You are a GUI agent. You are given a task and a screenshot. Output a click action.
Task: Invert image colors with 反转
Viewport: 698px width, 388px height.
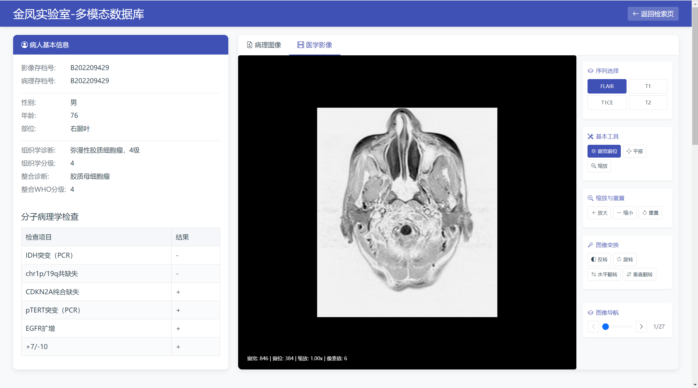click(x=599, y=260)
